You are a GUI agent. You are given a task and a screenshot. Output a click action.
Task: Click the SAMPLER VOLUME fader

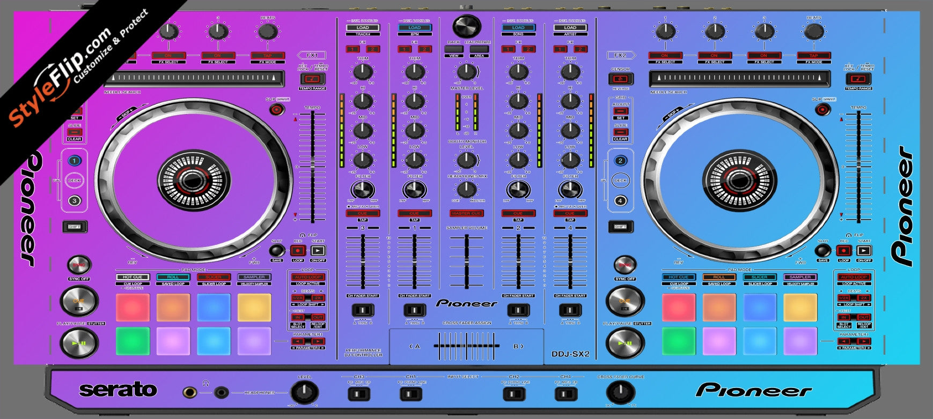click(x=467, y=263)
